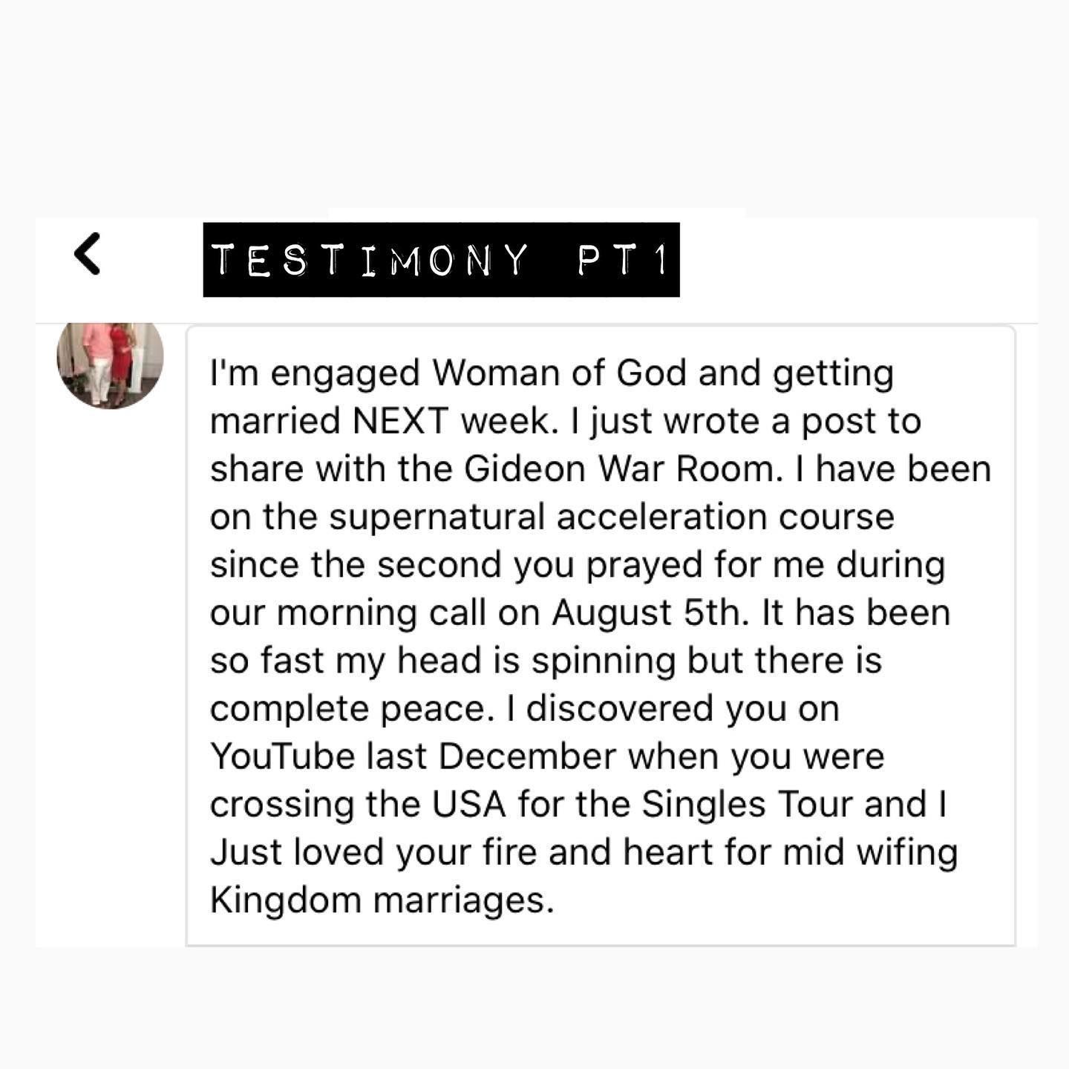Click the Testimony PT1 title banner

pyautogui.click(x=441, y=260)
